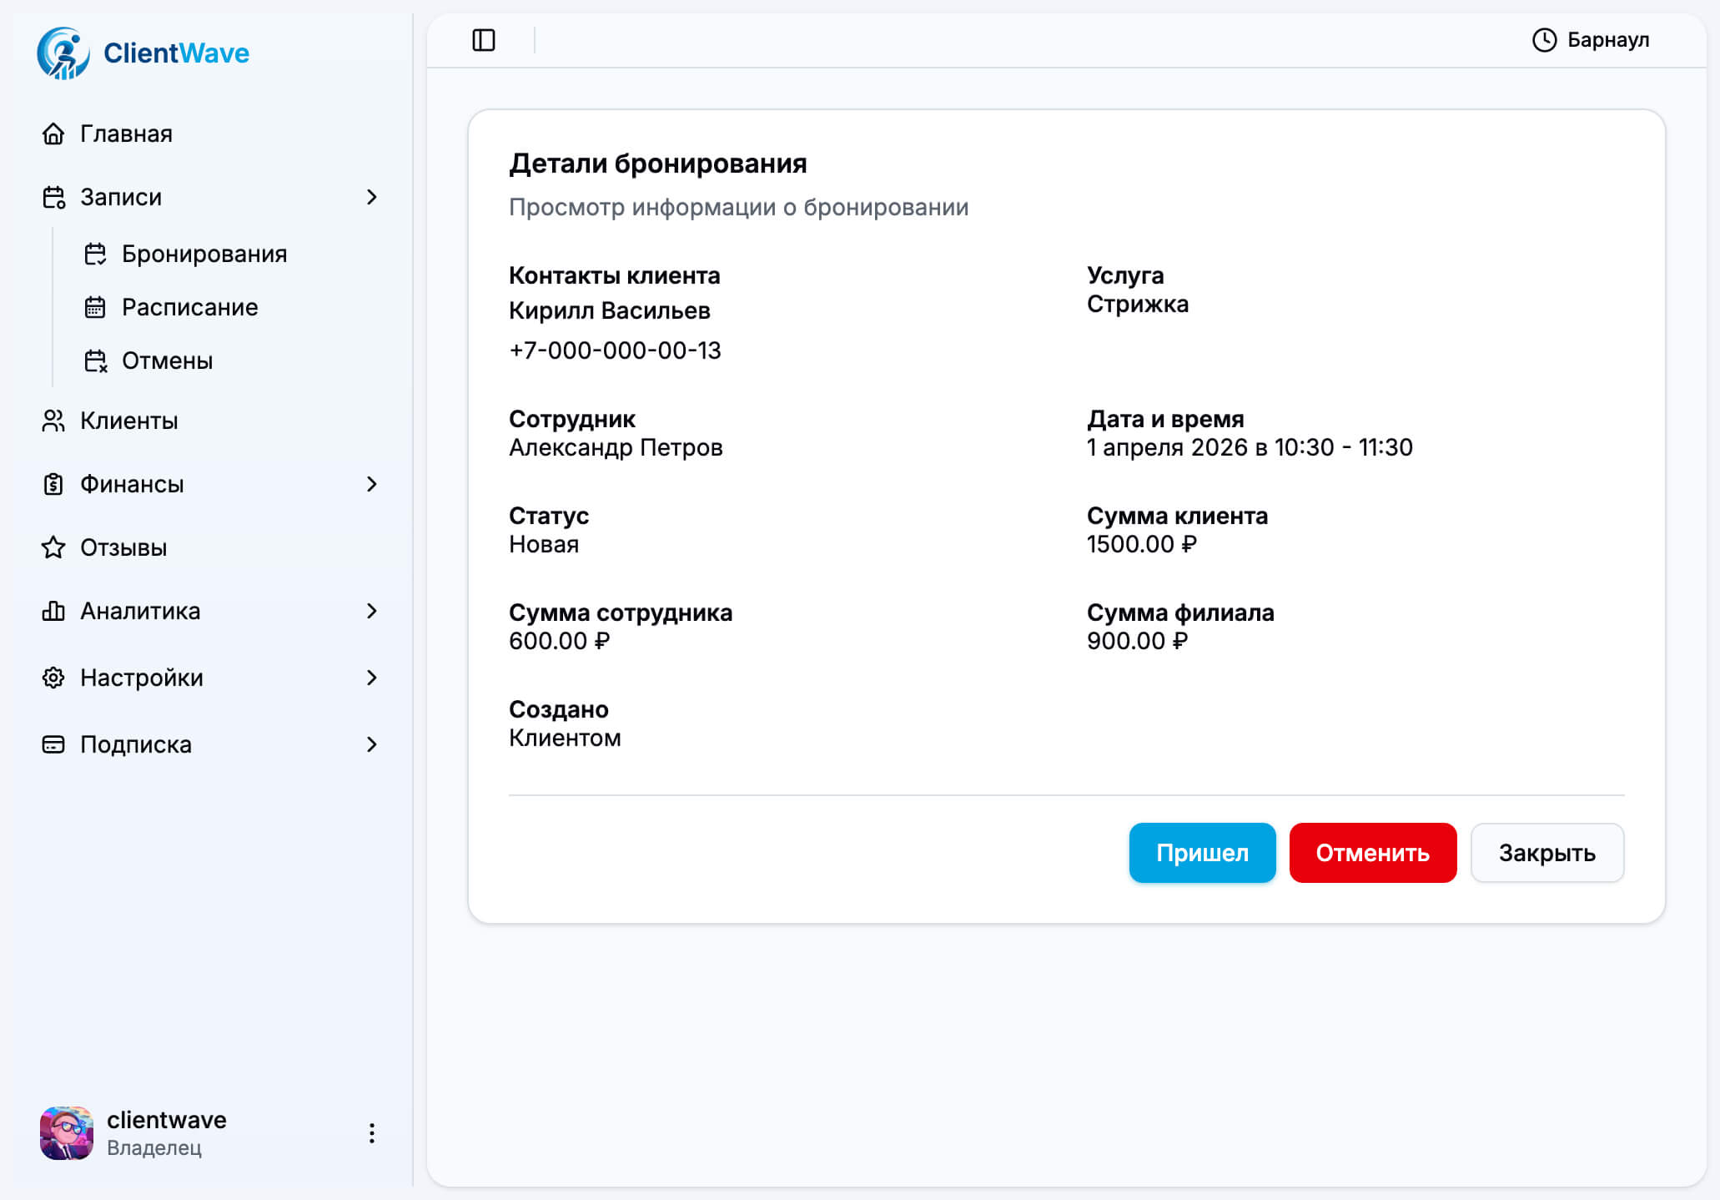Image resolution: width=1720 pixels, height=1200 pixels.
Task: Toggle the sidebar panel visibility icon
Action: click(484, 39)
